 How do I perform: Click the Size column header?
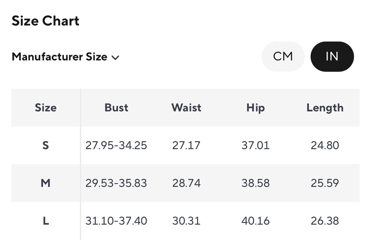[46, 108]
